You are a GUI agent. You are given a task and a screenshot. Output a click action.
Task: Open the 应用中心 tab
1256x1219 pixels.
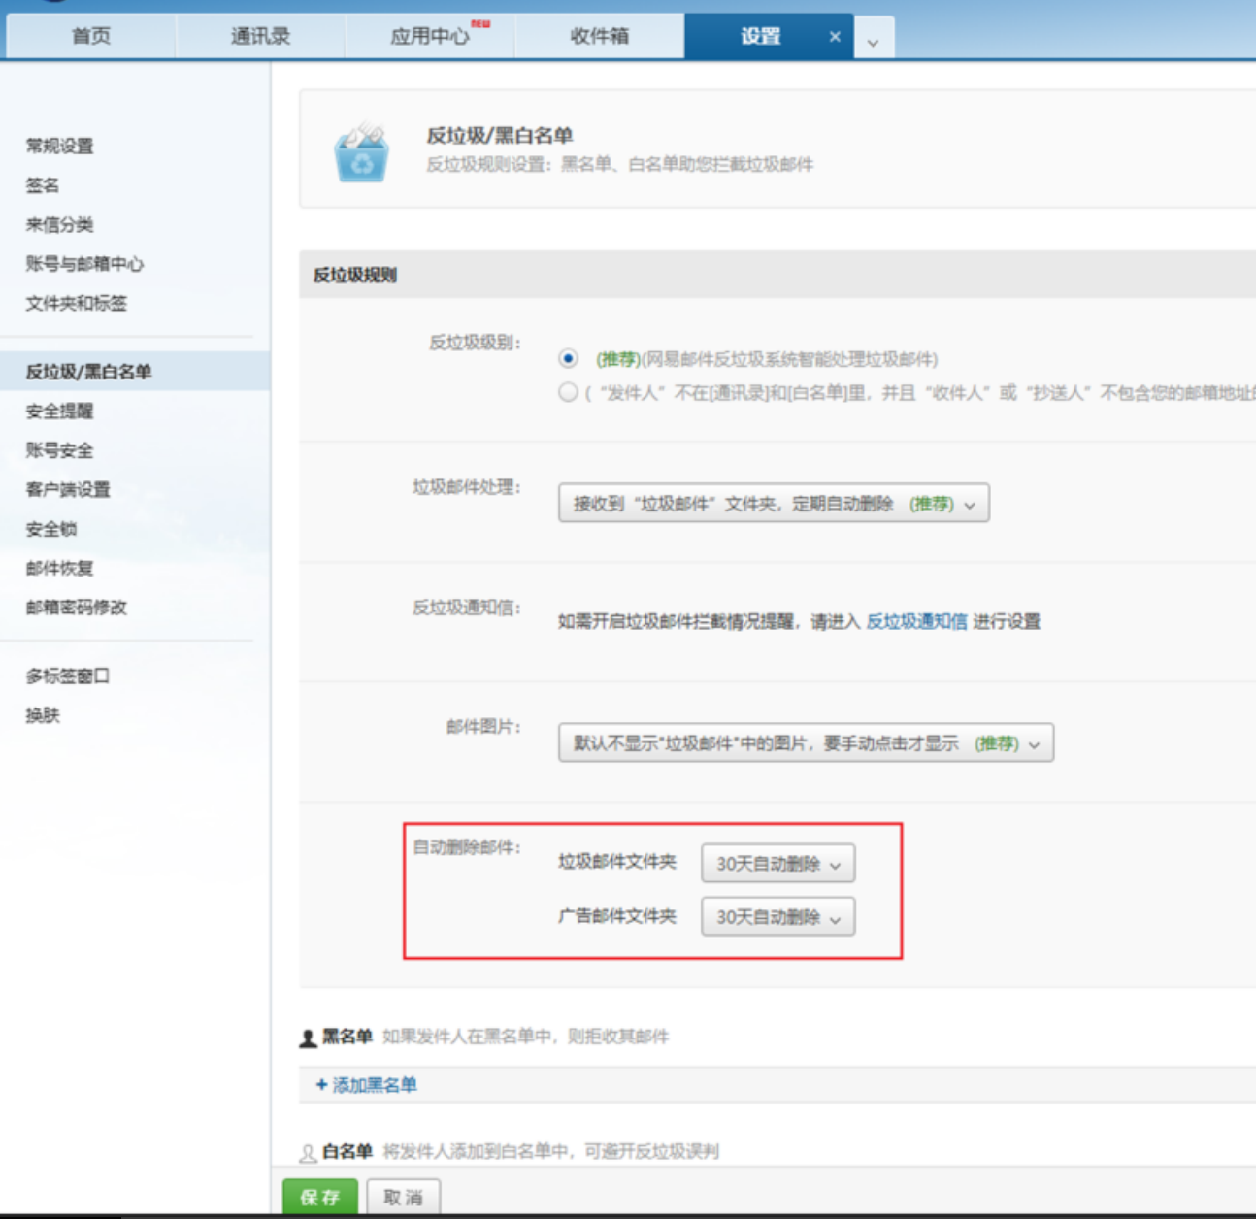[x=430, y=37]
